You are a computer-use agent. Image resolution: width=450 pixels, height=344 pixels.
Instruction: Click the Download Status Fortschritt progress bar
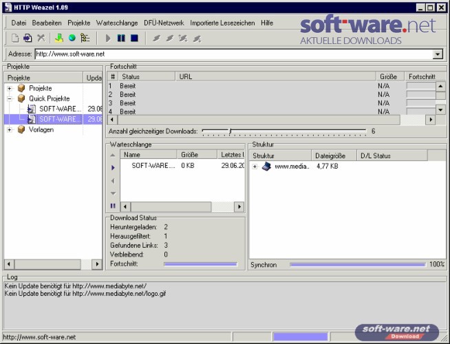coord(201,264)
